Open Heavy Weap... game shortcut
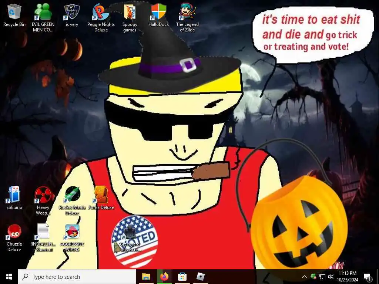 43,201
